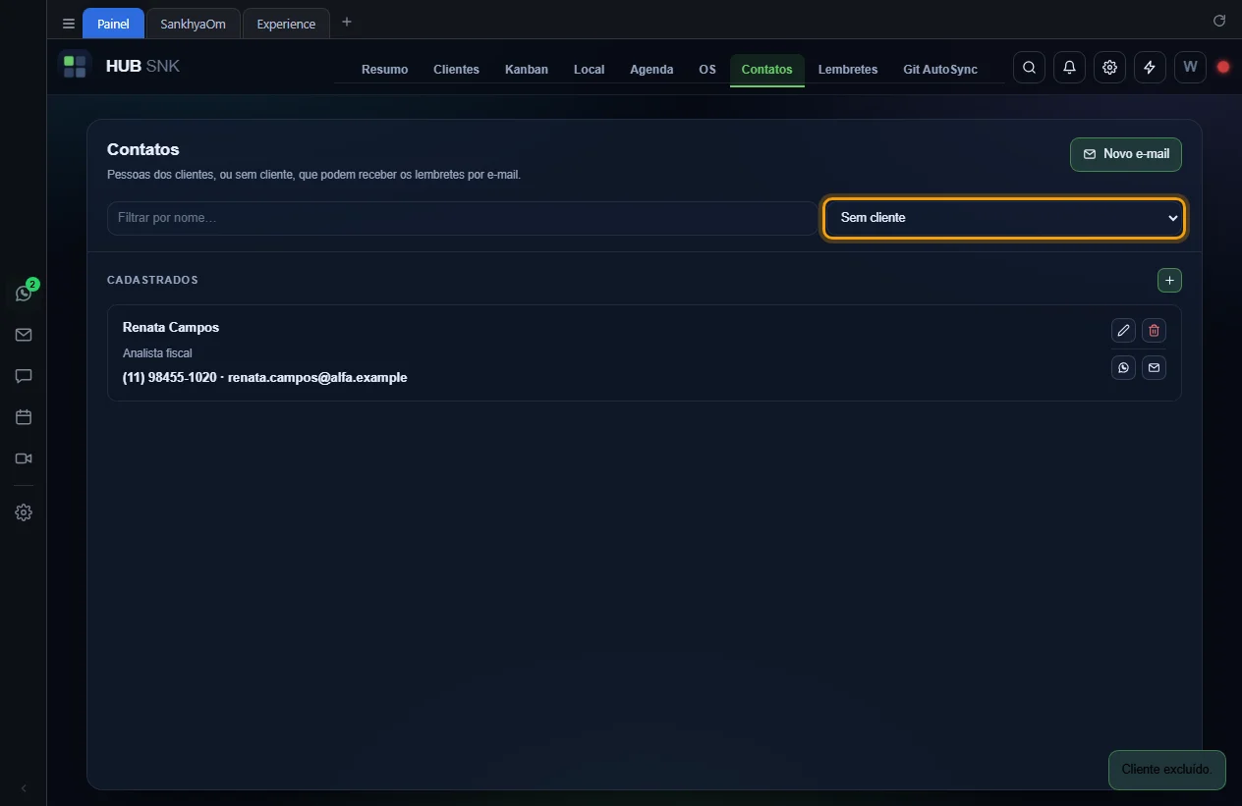1242x806 pixels.
Task: Open WhatsApp from the left sidebar
Action: (24, 293)
